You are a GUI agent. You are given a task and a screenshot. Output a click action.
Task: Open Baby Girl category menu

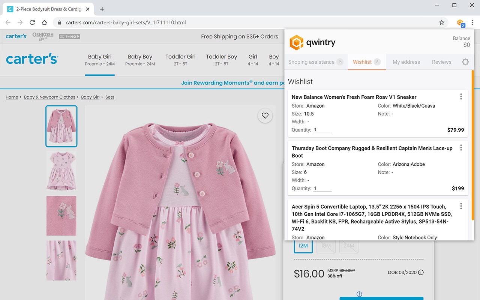100,60
